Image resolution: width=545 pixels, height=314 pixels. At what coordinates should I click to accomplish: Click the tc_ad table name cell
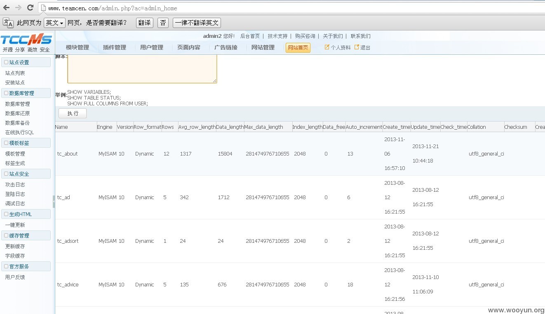tap(63, 198)
